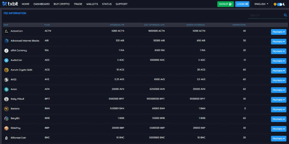
Task: Click the AudioCoin coin icon
Action: coord(6,60)
